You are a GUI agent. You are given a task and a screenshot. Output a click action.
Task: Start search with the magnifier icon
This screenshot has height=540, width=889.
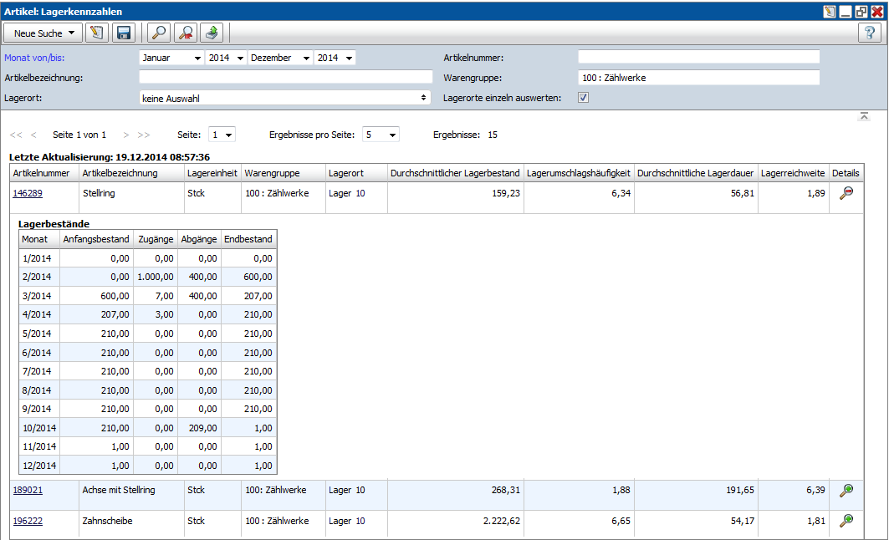click(158, 33)
